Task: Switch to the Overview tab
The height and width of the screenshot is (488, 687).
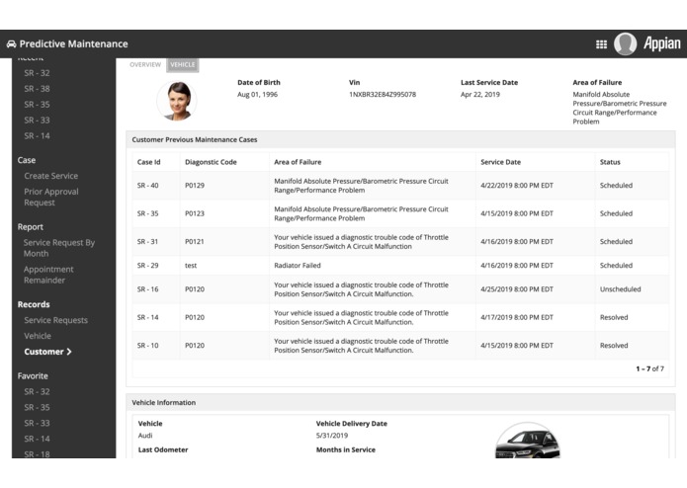Action: click(x=145, y=65)
